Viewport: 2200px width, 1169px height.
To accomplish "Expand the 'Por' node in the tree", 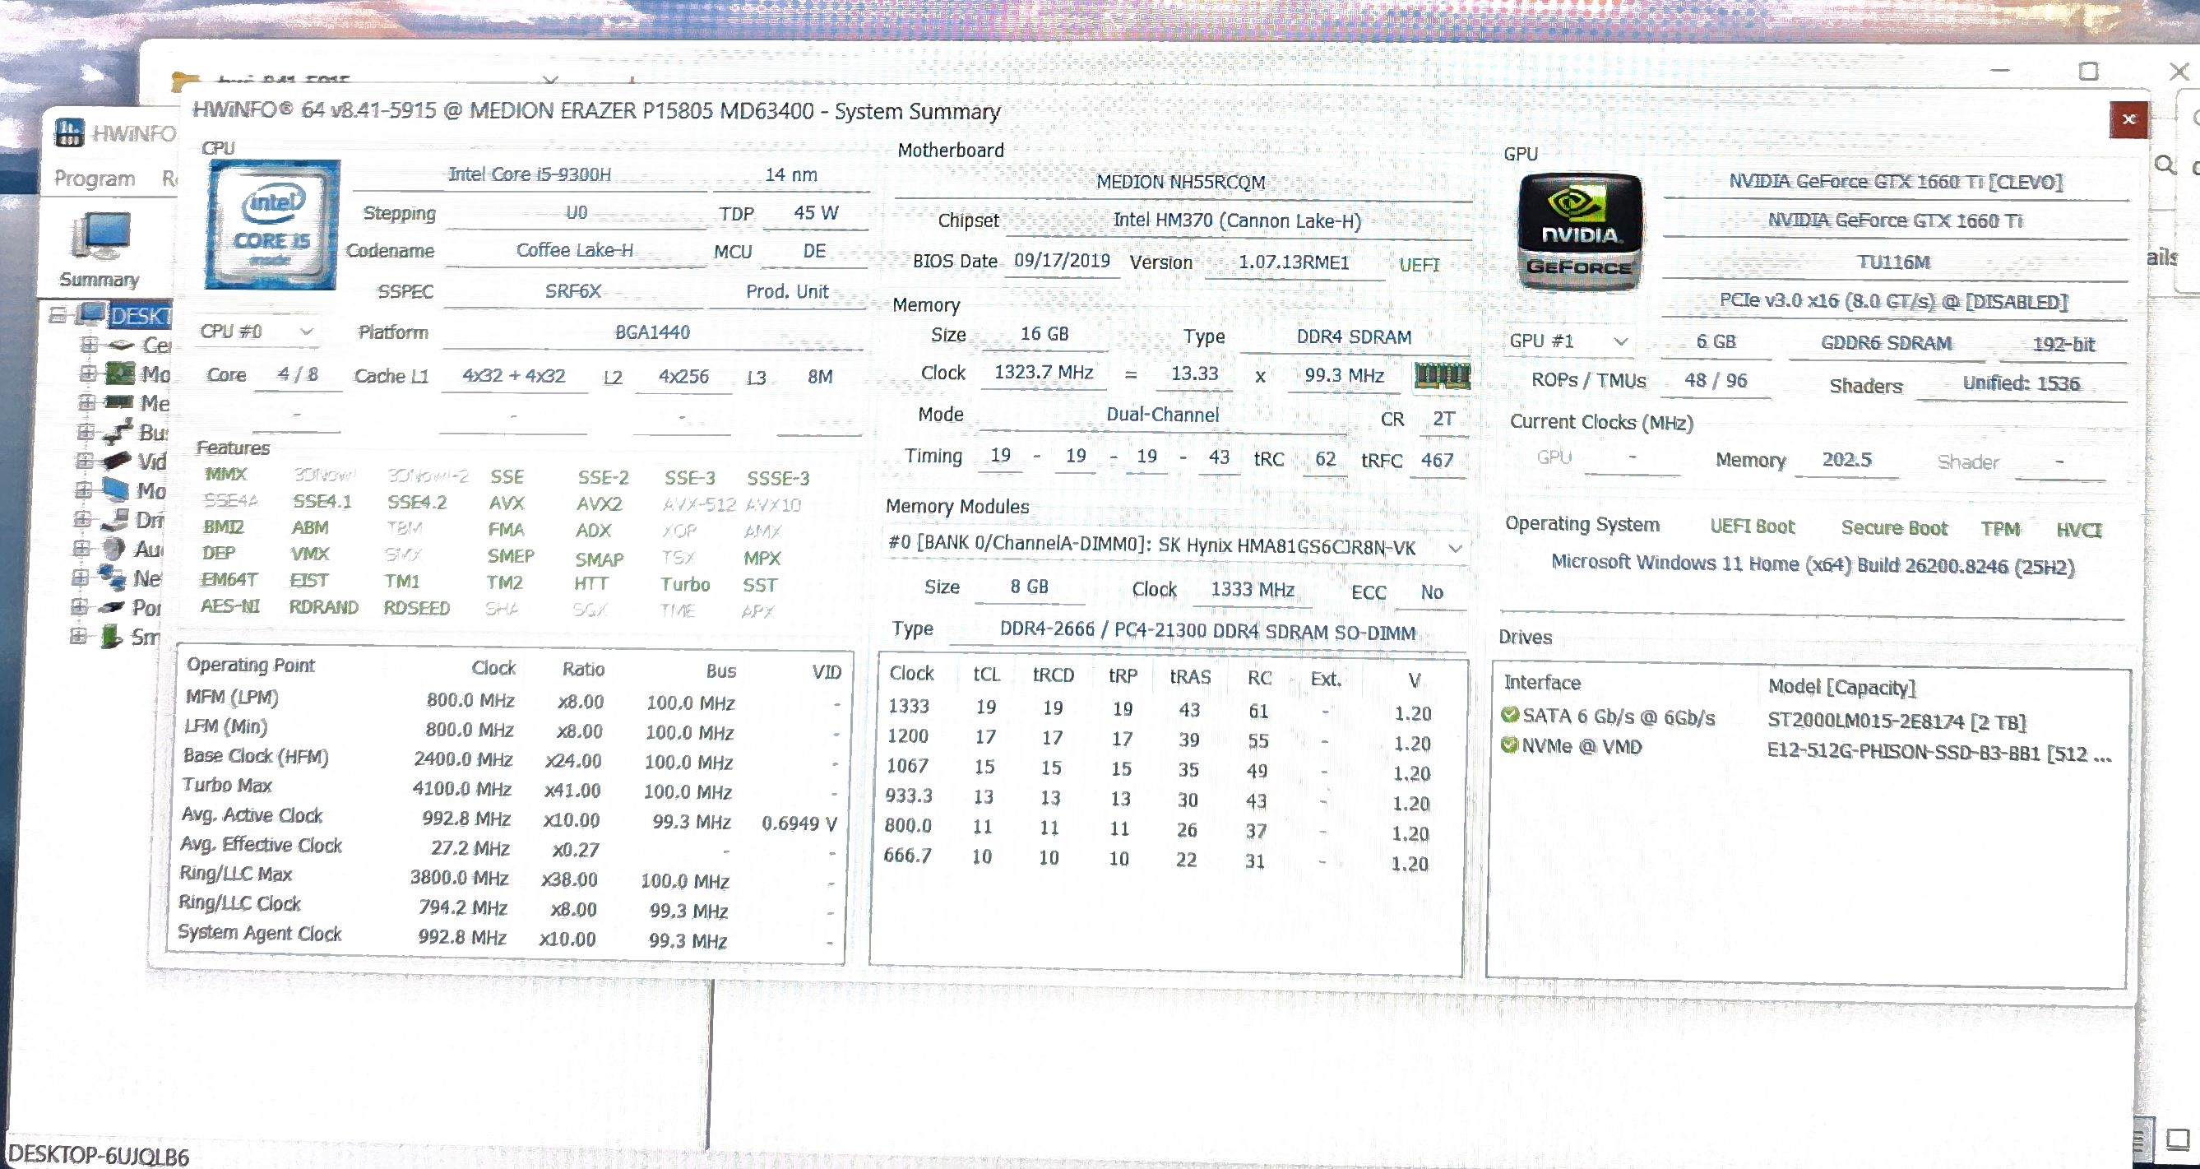I will pos(79,607).
